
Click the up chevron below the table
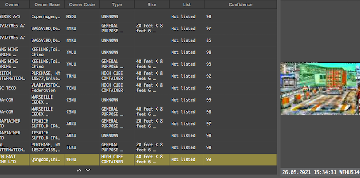coord(79,170)
